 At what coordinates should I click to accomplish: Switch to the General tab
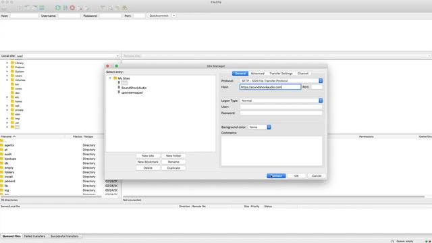240,74
